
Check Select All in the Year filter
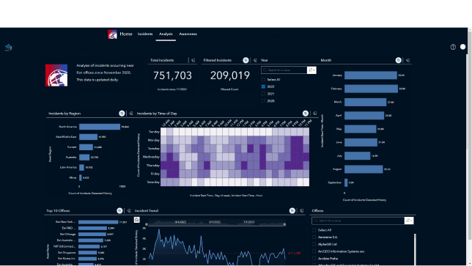(x=263, y=80)
